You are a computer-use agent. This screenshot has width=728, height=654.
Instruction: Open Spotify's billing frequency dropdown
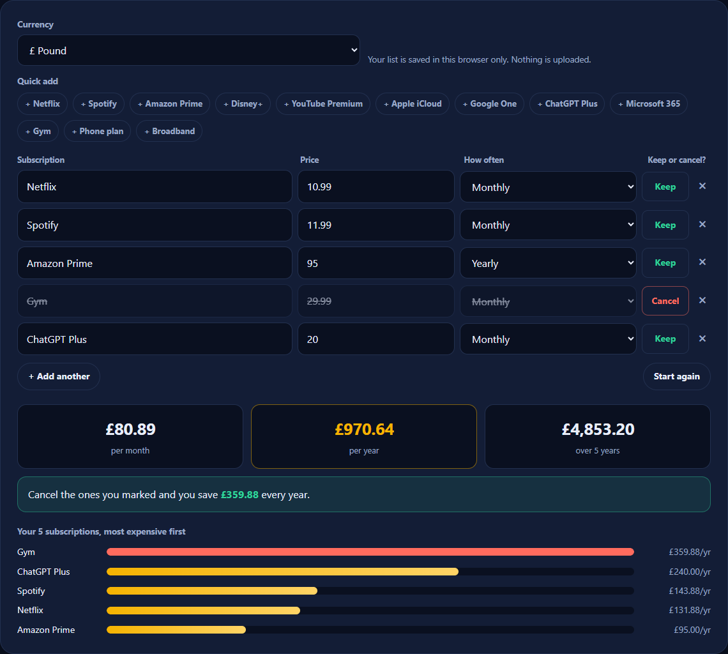[548, 225]
